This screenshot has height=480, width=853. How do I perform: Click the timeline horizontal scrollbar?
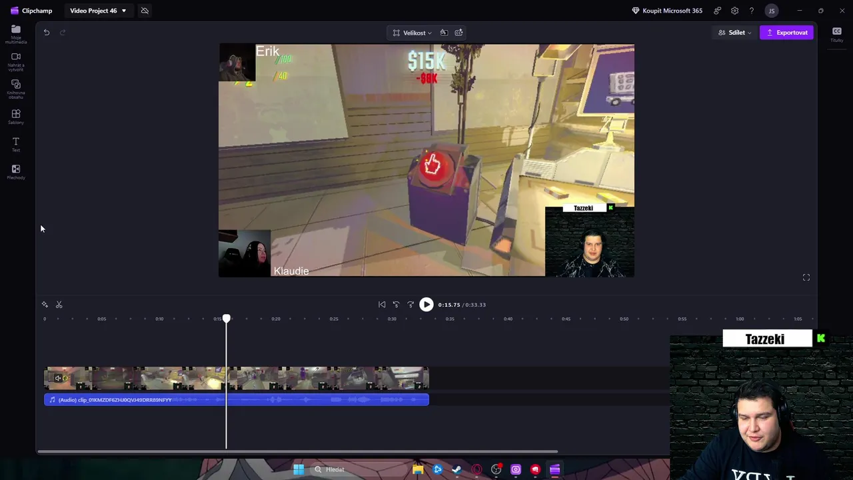tap(297, 451)
